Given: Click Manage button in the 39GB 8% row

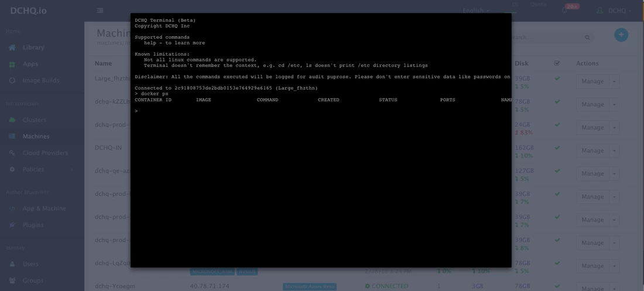Looking at the screenshot, I should [x=592, y=243].
